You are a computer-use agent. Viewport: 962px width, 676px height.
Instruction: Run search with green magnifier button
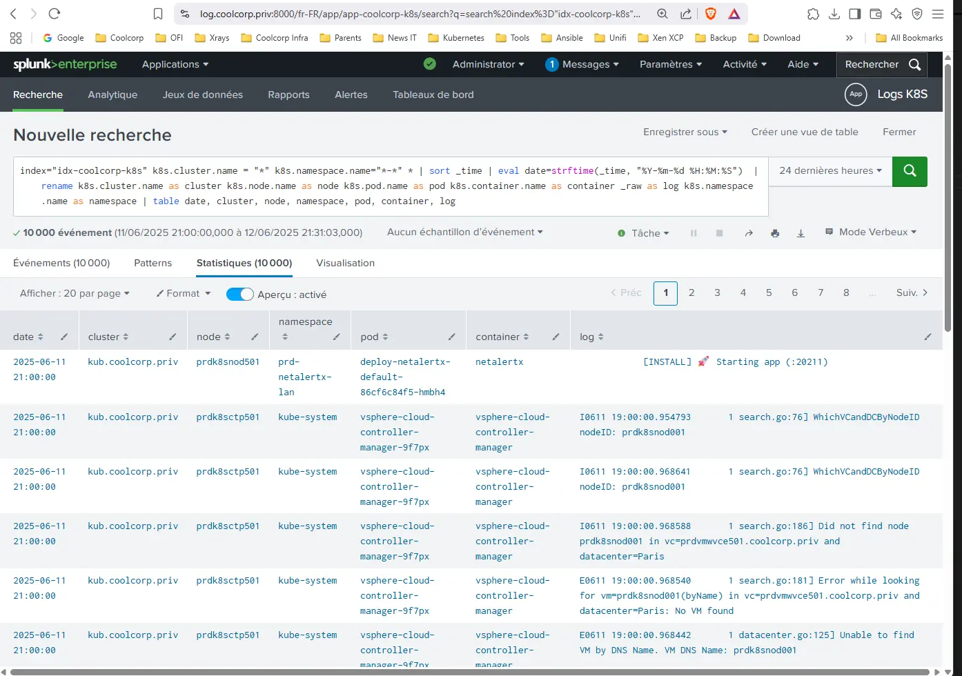coord(910,171)
